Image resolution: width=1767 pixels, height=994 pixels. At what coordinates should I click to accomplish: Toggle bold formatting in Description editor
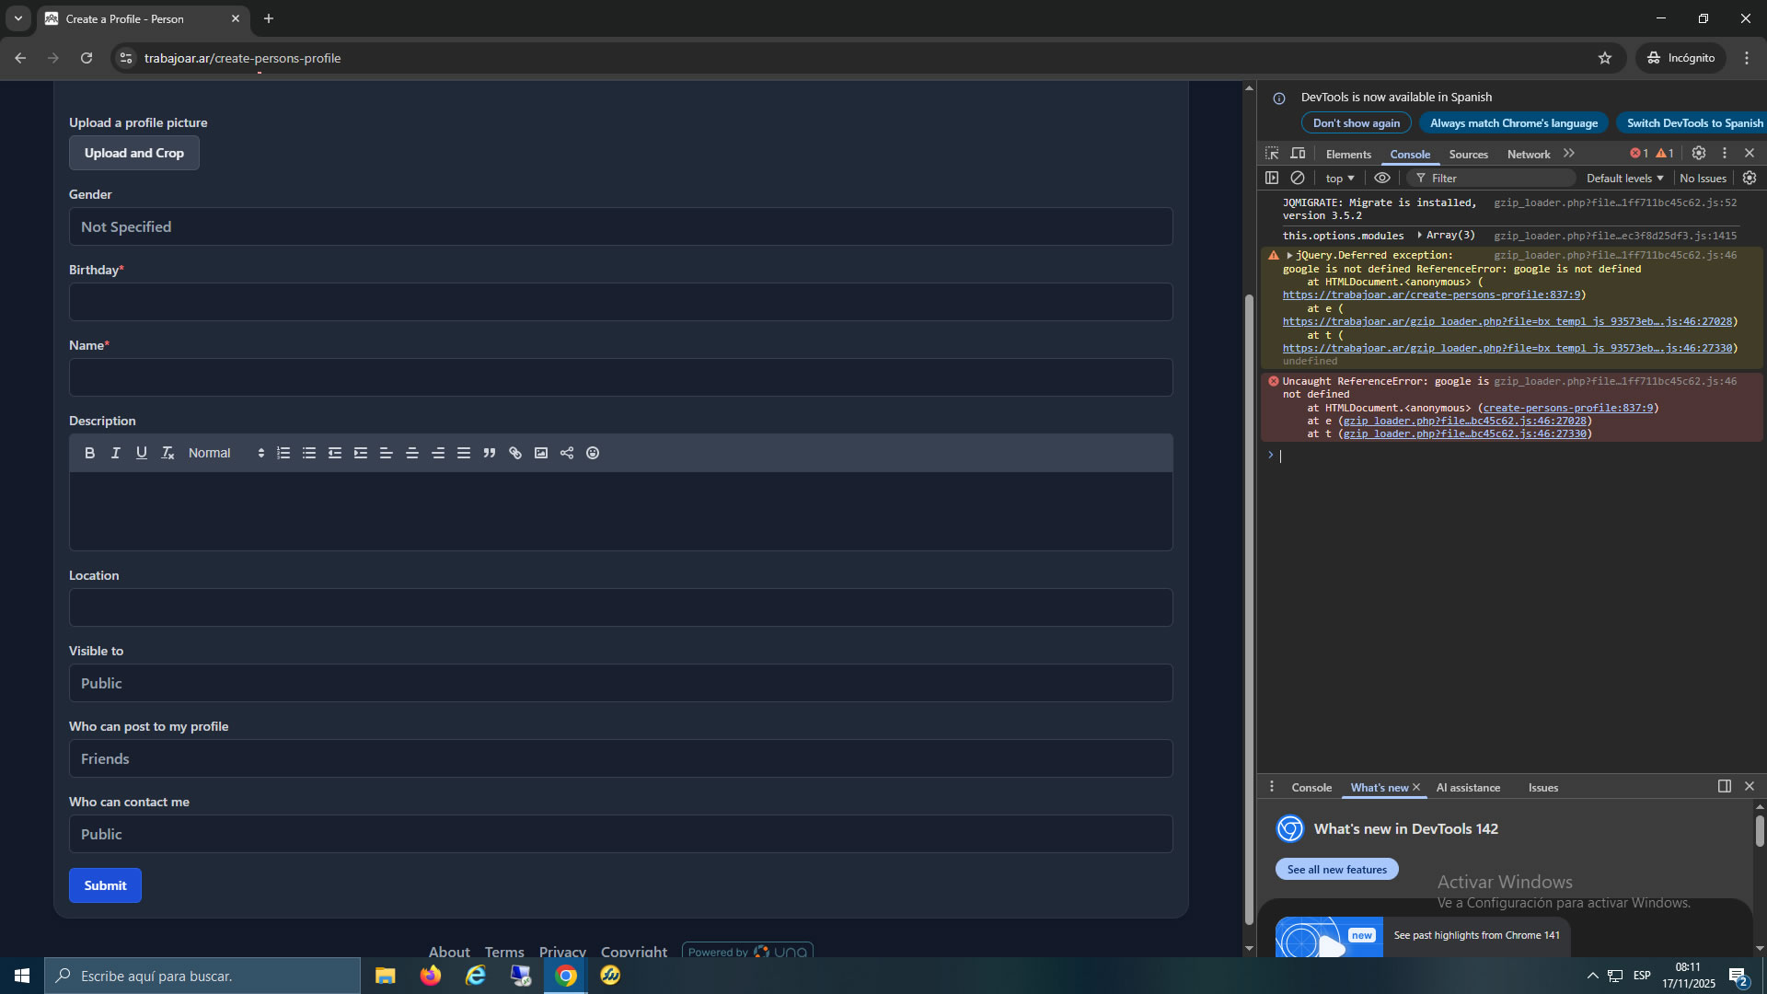89,453
